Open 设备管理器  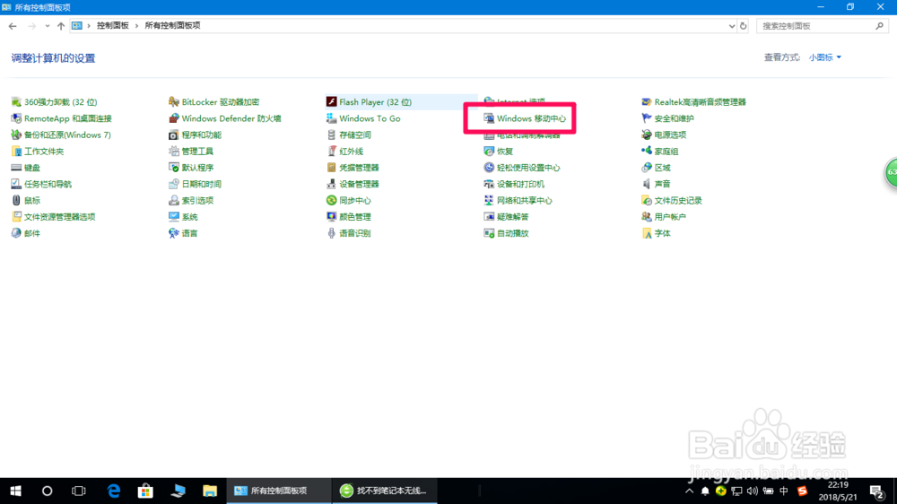coord(353,184)
